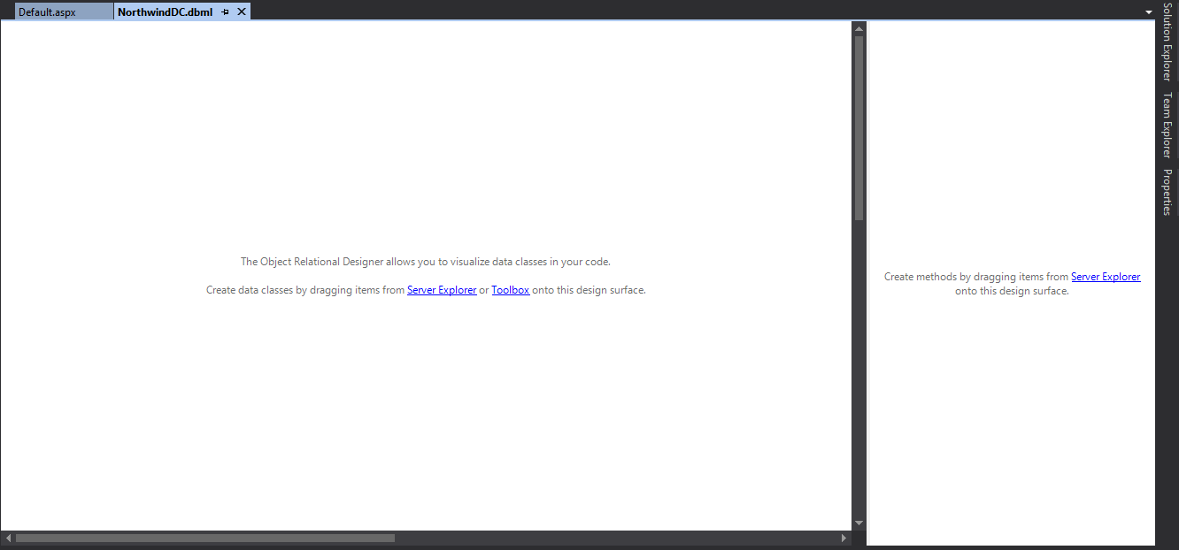Image resolution: width=1179 pixels, height=550 pixels.
Task: Click Server Explorer link in methods pane
Action: point(1106,277)
